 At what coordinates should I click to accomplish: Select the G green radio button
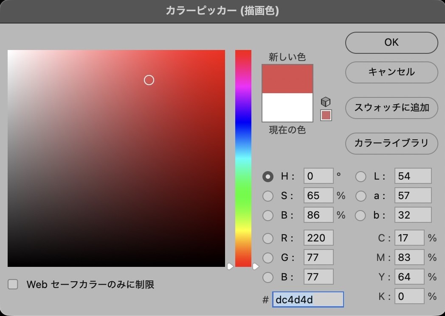tap(268, 258)
